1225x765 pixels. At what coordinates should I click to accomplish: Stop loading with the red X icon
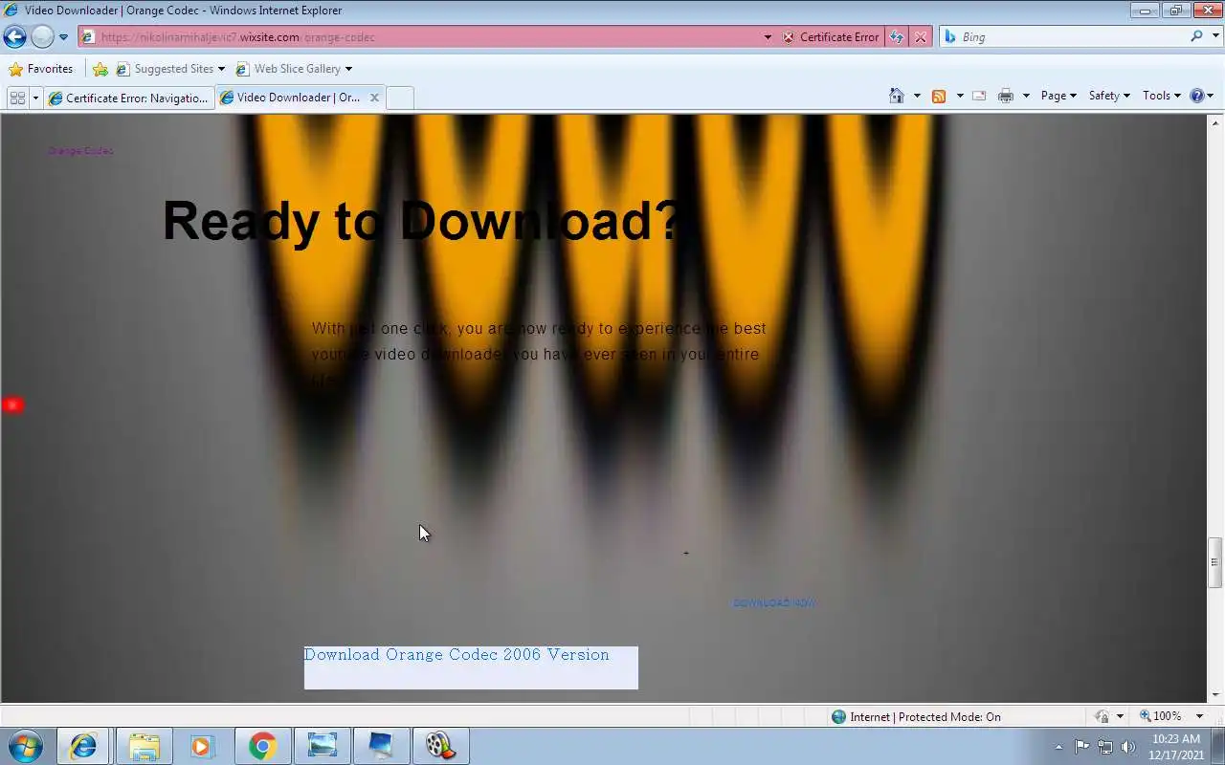(920, 37)
